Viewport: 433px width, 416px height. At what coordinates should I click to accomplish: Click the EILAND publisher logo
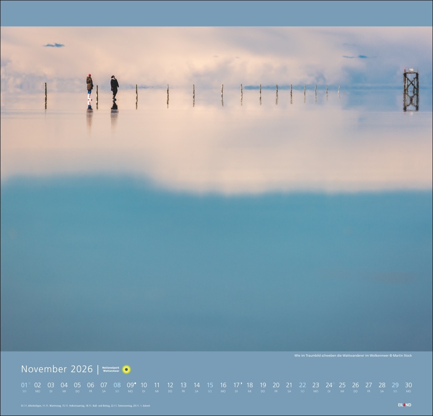pyautogui.click(x=404, y=405)
